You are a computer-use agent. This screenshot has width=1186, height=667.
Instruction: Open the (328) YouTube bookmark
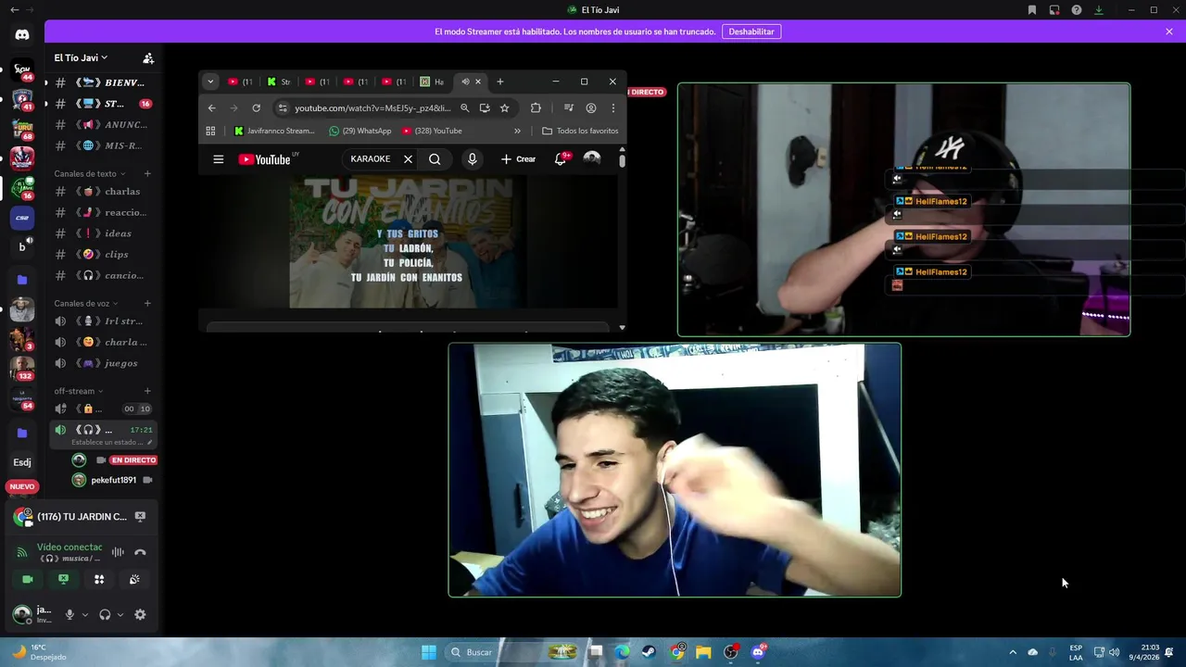(x=432, y=131)
